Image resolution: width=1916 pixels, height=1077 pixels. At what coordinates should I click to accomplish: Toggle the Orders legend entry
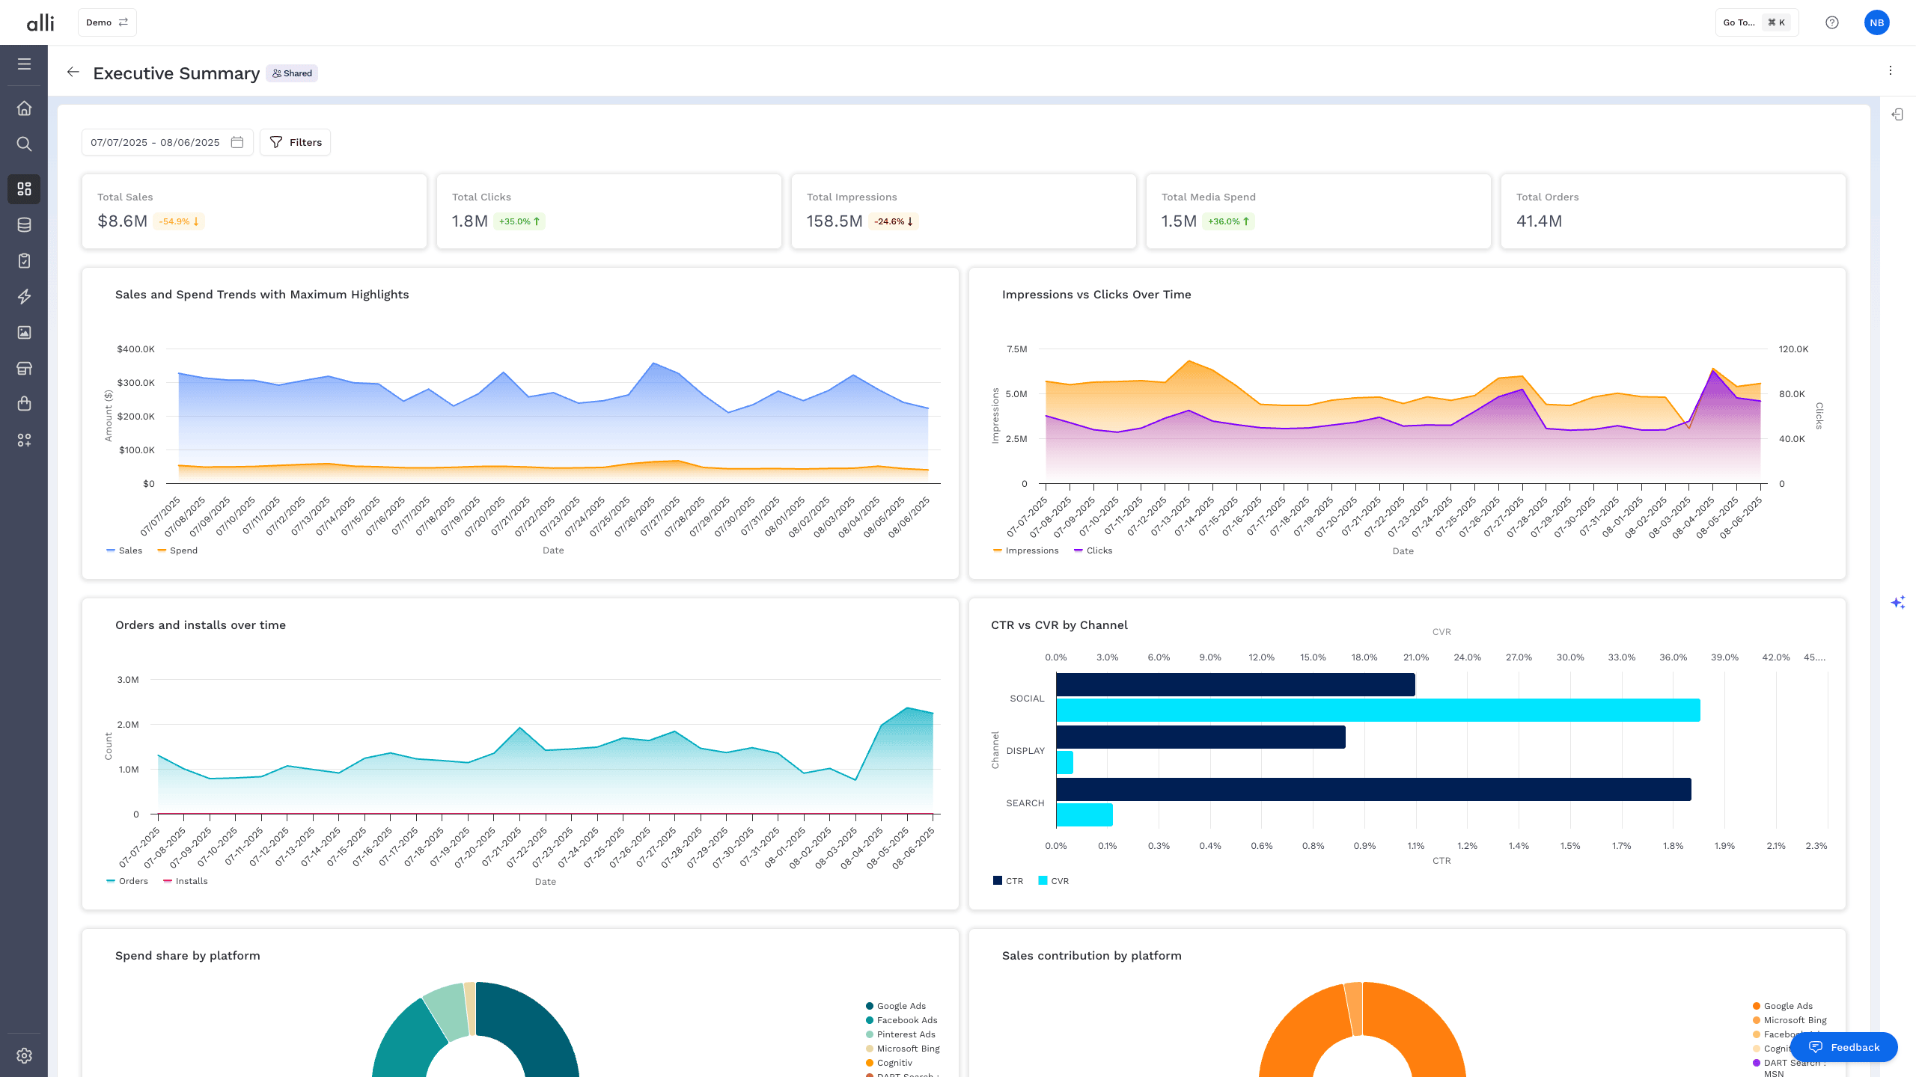(127, 881)
